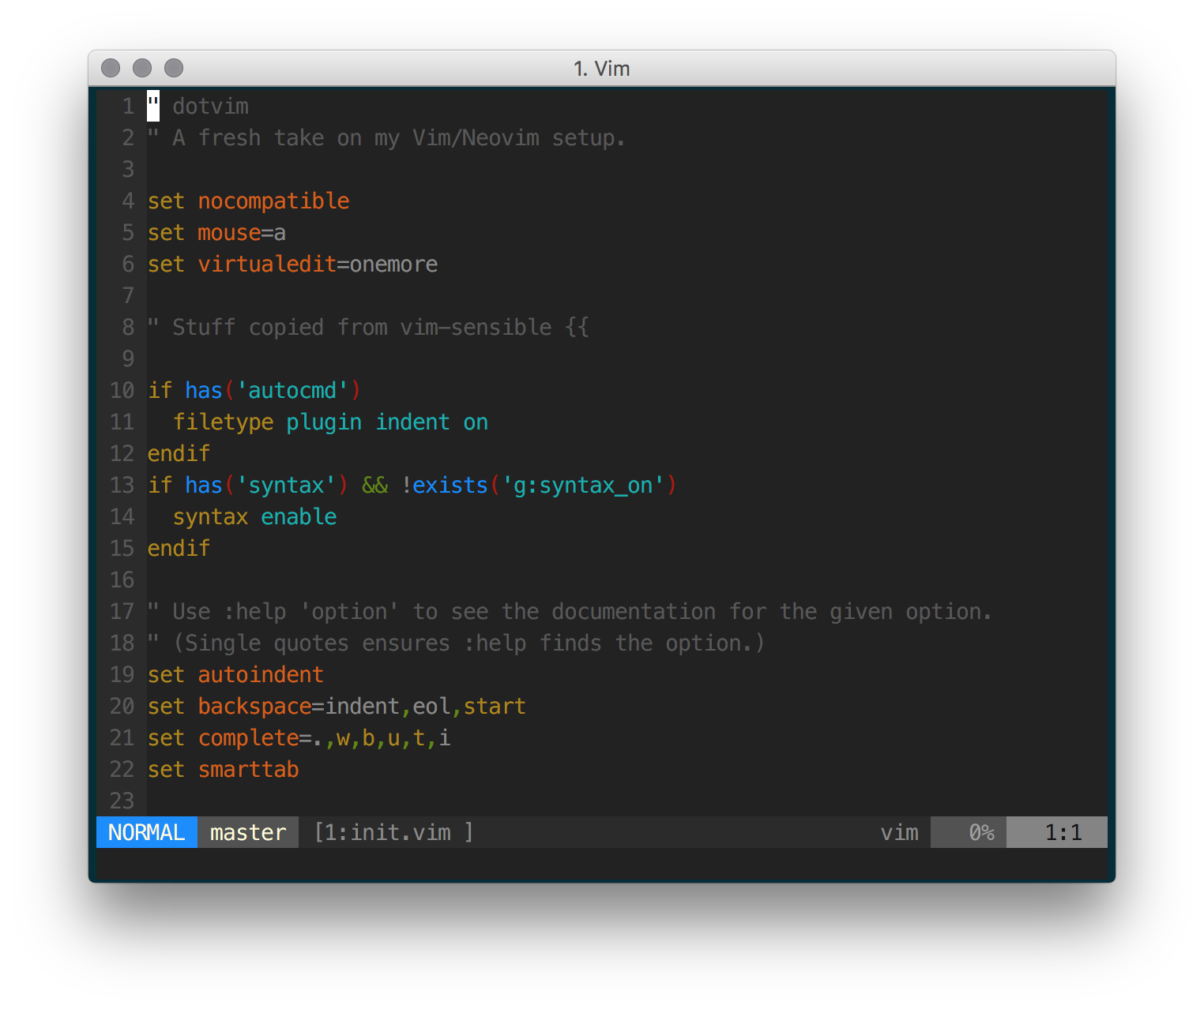Screen dimensions: 1204x1009
Task: Click the '1. Vim' window title
Action: [x=601, y=69]
